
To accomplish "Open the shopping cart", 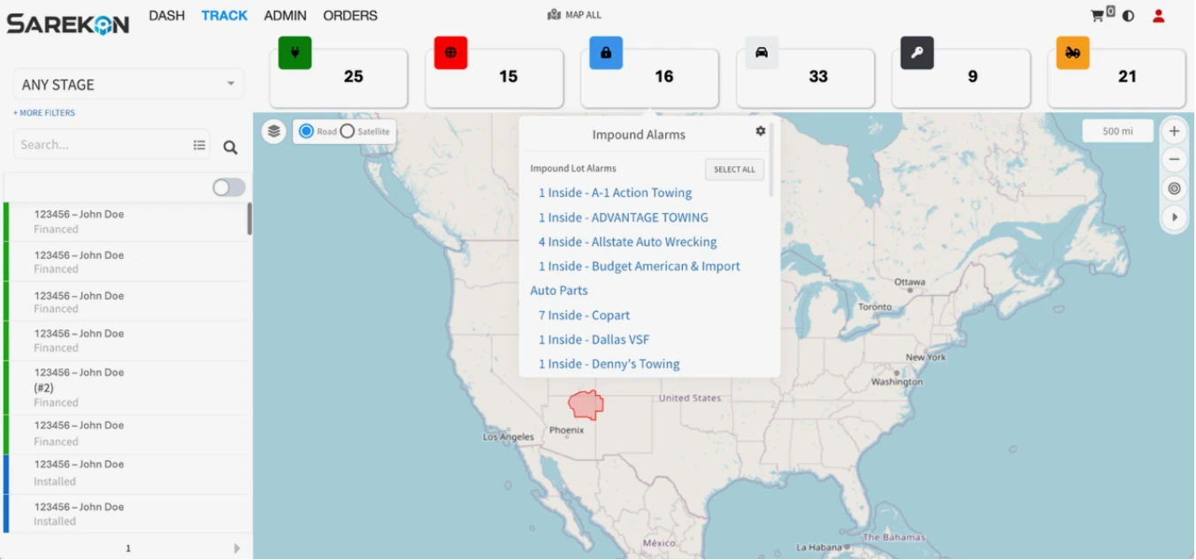I will (x=1098, y=15).
